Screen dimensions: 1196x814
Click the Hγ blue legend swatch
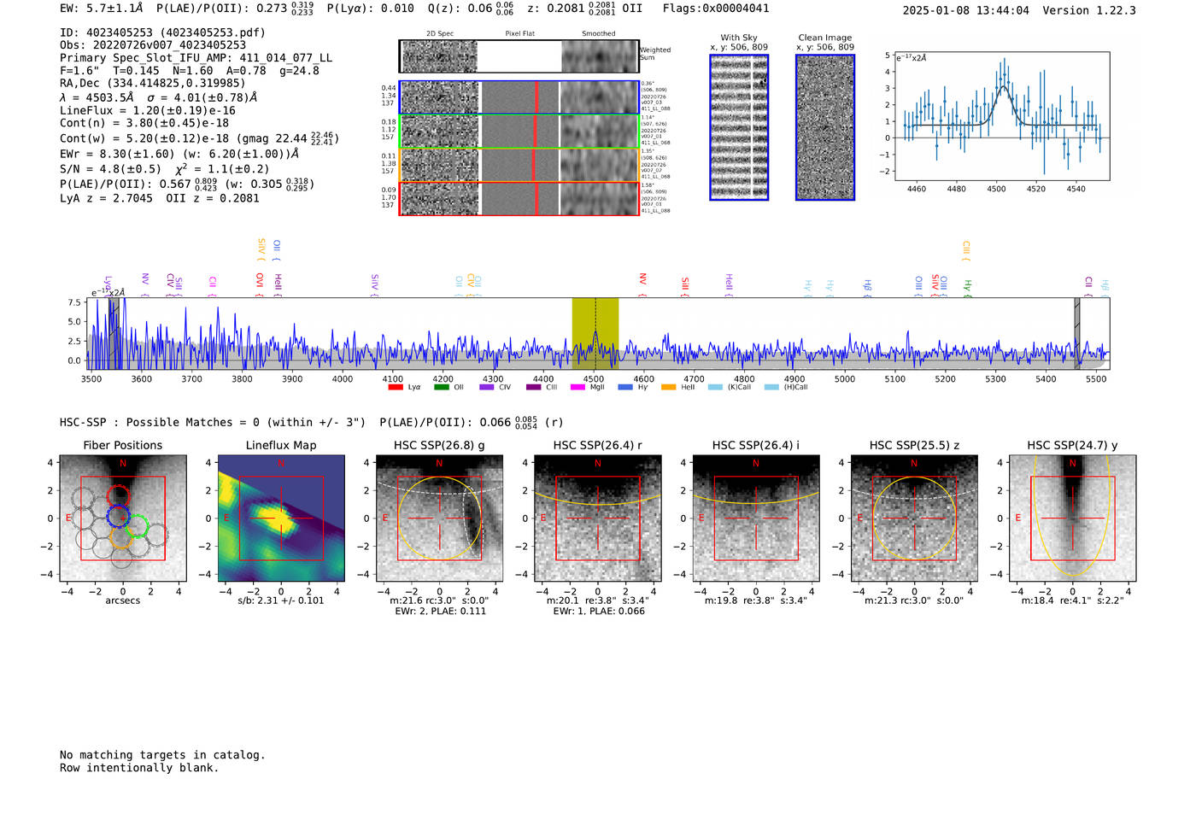(x=625, y=387)
